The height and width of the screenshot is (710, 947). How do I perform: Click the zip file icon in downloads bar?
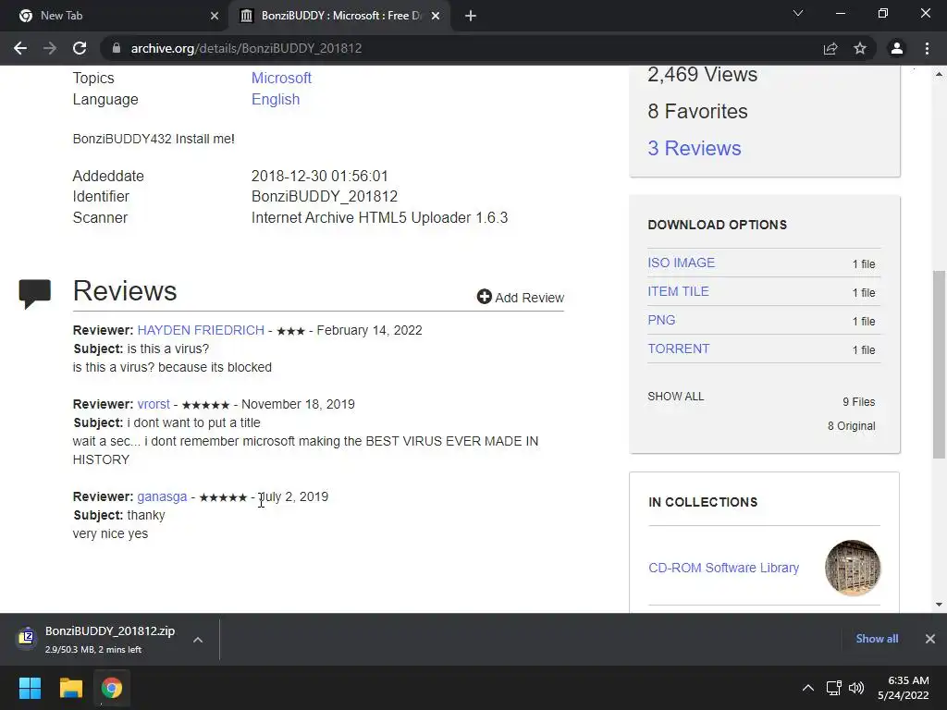point(27,637)
